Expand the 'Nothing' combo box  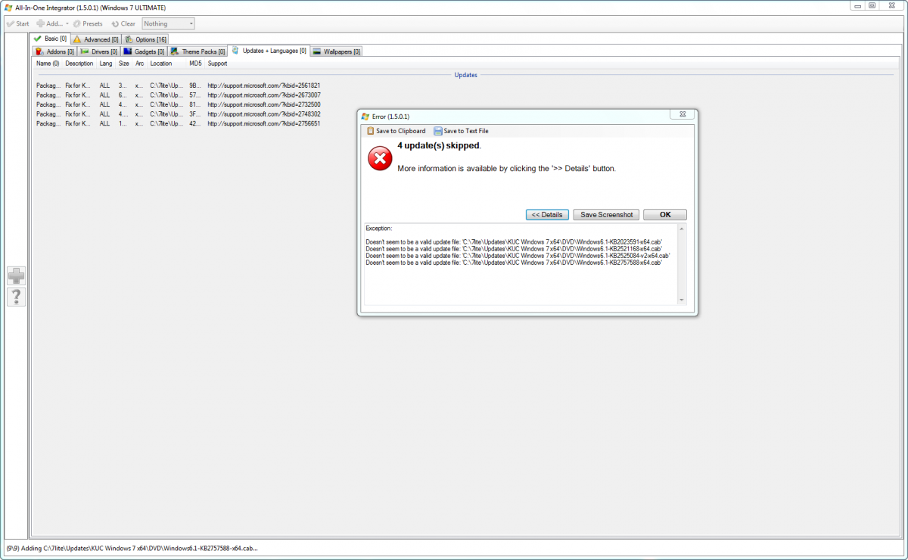tap(168, 23)
